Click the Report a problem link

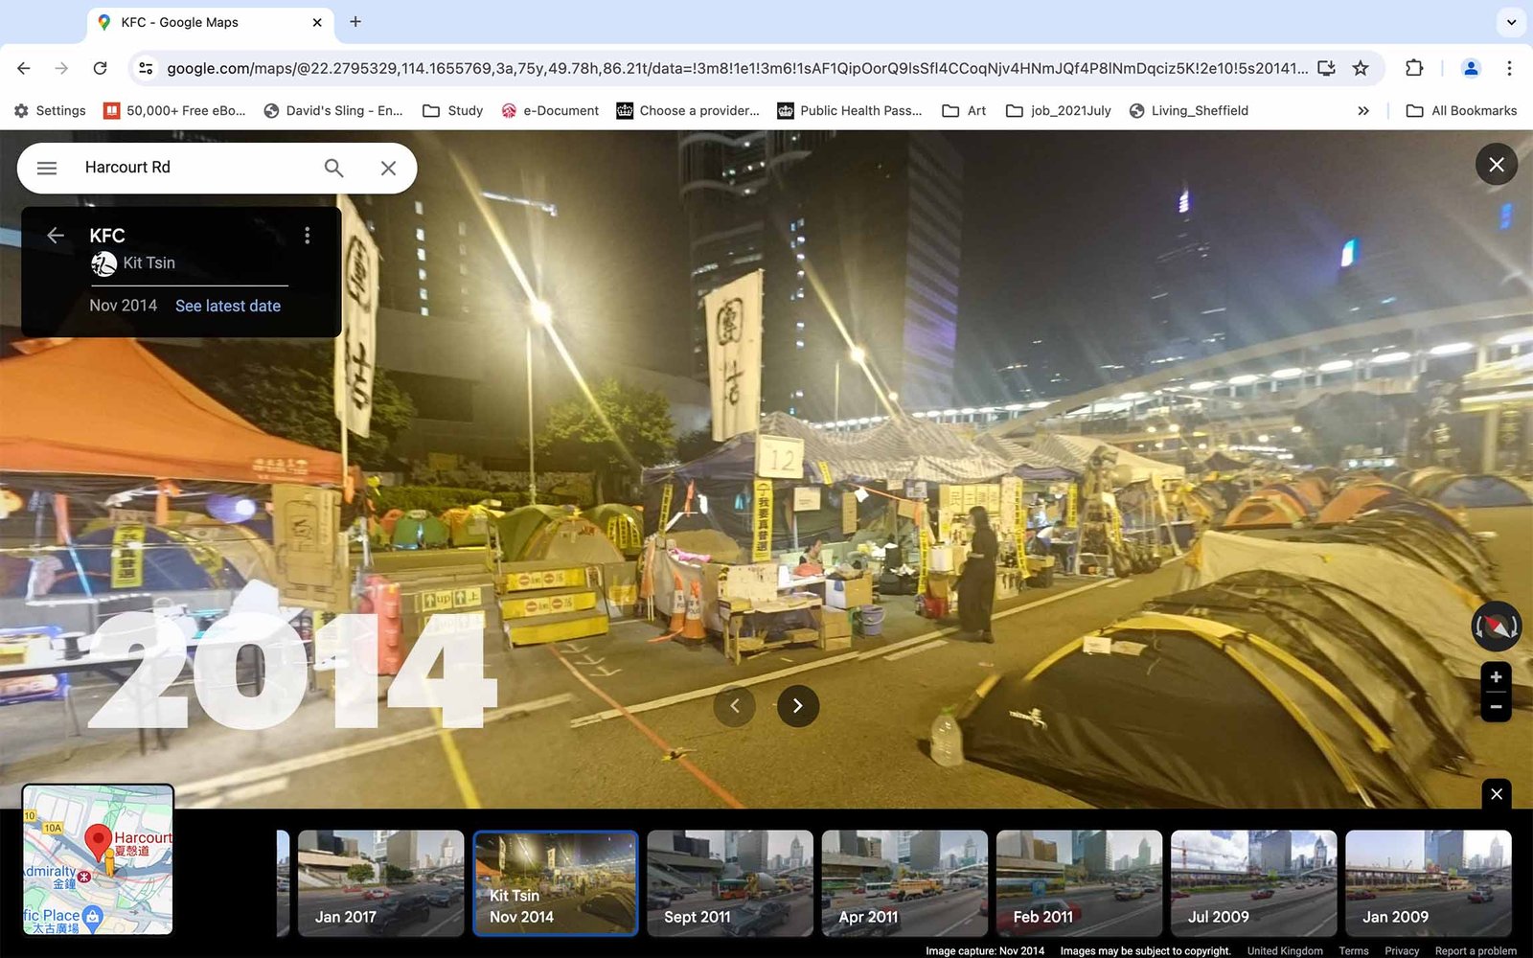click(x=1476, y=950)
